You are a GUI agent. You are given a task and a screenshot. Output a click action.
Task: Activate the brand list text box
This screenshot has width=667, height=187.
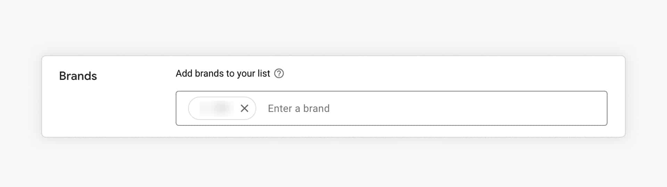pyautogui.click(x=391, y=108)
